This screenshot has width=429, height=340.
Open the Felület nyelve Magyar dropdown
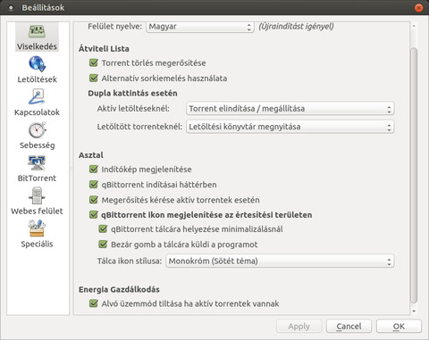point(200,27)
